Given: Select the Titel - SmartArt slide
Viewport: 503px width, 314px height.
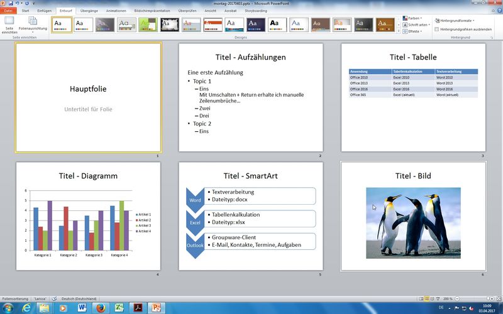Looking at the screenshot, I should [x=251, y=216].
